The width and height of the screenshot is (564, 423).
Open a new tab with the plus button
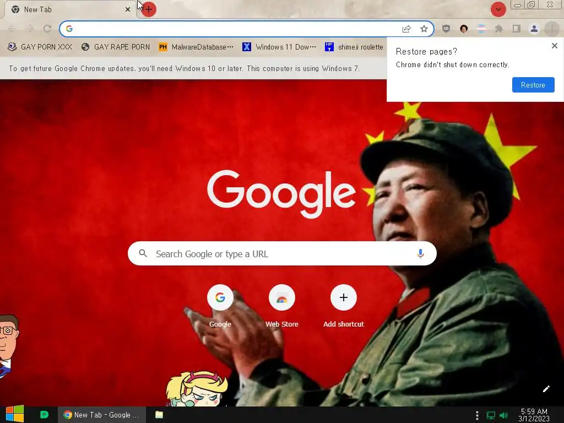click(x=149, y=9)
